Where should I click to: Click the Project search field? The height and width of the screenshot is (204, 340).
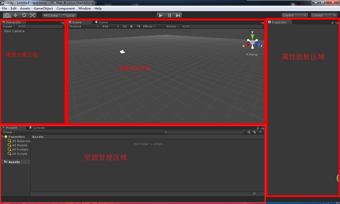tap(203, 132)
